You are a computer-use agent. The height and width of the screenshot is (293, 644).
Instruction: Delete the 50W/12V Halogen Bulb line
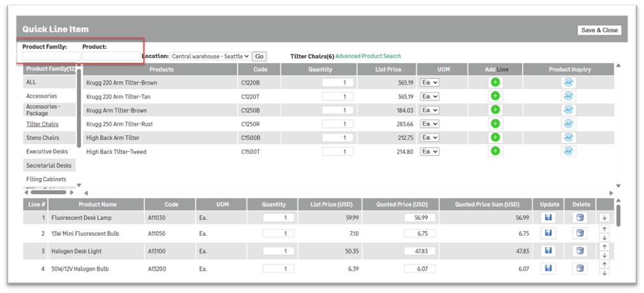click(580, 268)
